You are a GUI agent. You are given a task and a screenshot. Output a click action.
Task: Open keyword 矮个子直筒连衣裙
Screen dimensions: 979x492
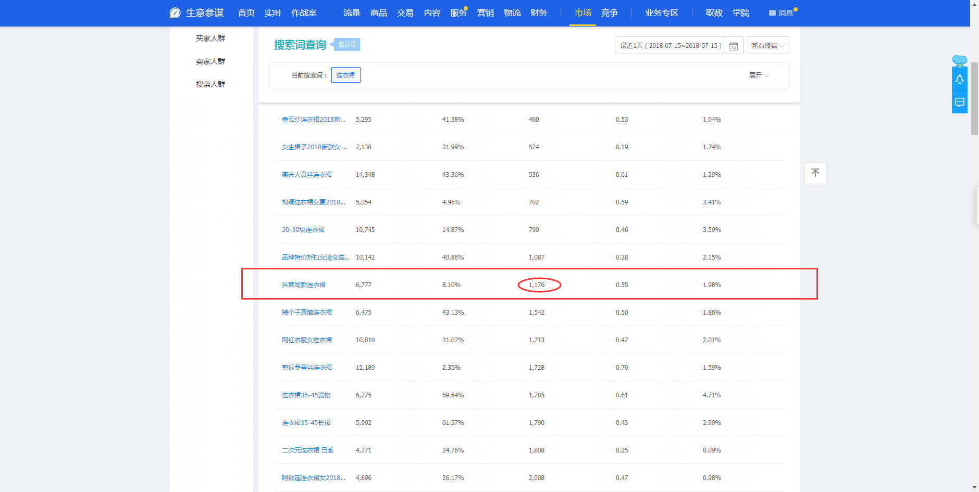click(x=307, y=313)
